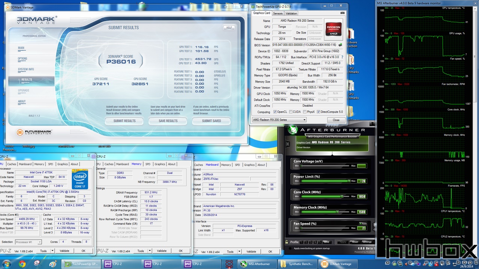Viewport: 479px width, 269px height.
Task: Click save profile button in Afterburner
Action: (x=326, y=242)
